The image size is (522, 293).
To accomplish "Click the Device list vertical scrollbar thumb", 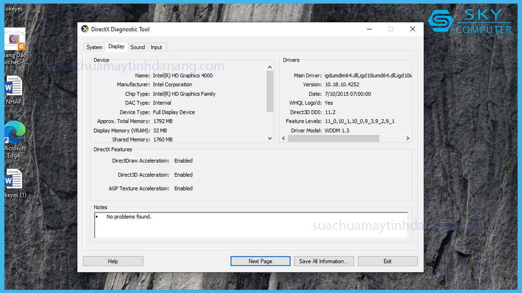I will (x=270, y=91).
